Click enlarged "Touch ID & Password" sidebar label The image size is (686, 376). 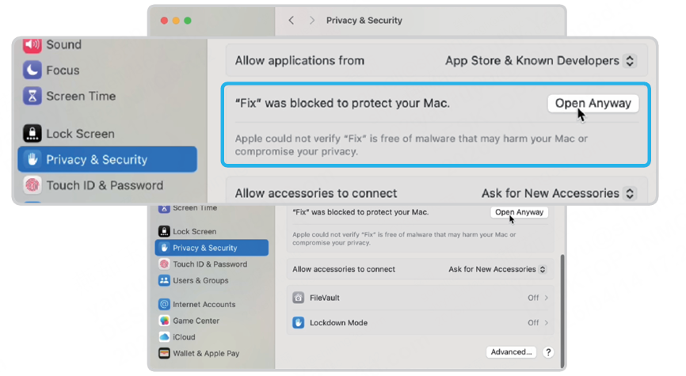point(105,185)
